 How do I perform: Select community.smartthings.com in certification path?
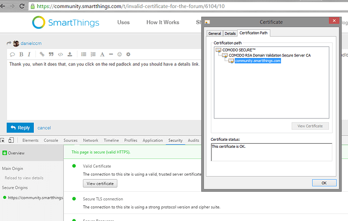[258, 61]
